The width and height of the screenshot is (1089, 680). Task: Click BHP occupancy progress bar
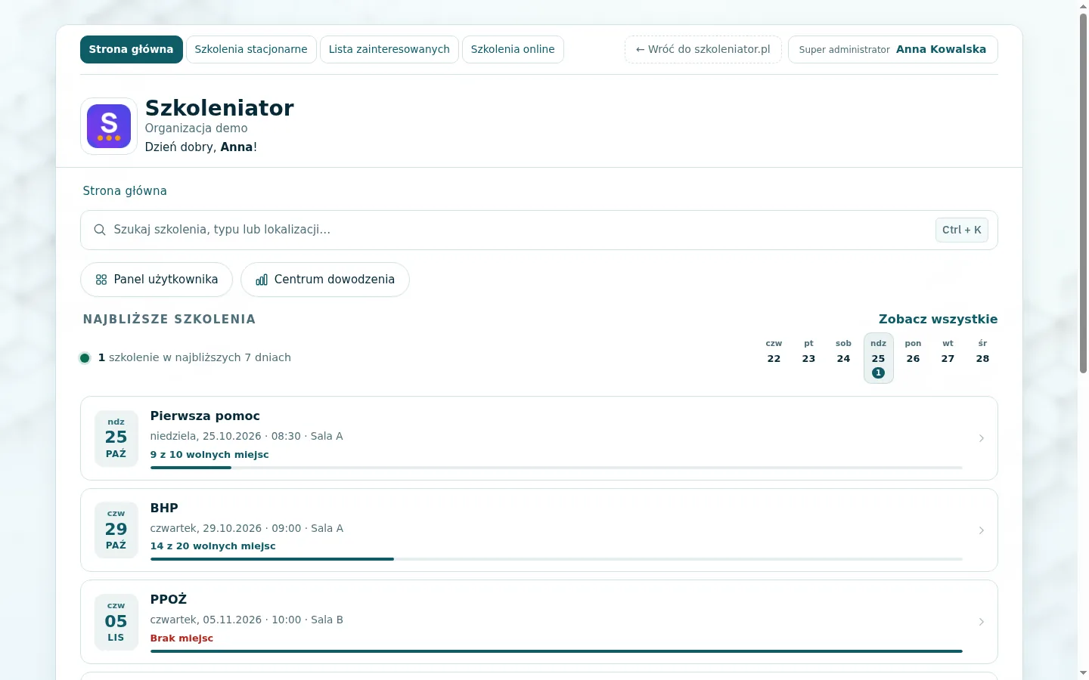coord(557,559)
